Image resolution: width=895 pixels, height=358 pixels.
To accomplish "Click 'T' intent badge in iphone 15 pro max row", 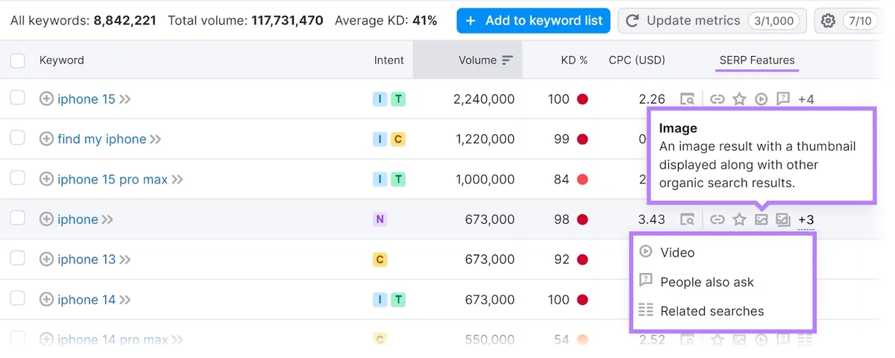I will pos(398,179).
